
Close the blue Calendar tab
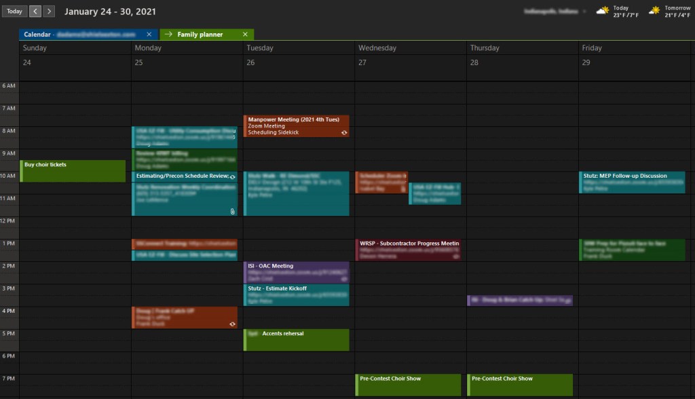(149, 34)
